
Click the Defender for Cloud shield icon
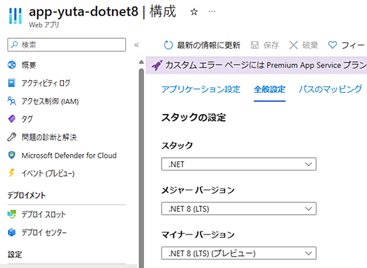click(x=12, y=155)
